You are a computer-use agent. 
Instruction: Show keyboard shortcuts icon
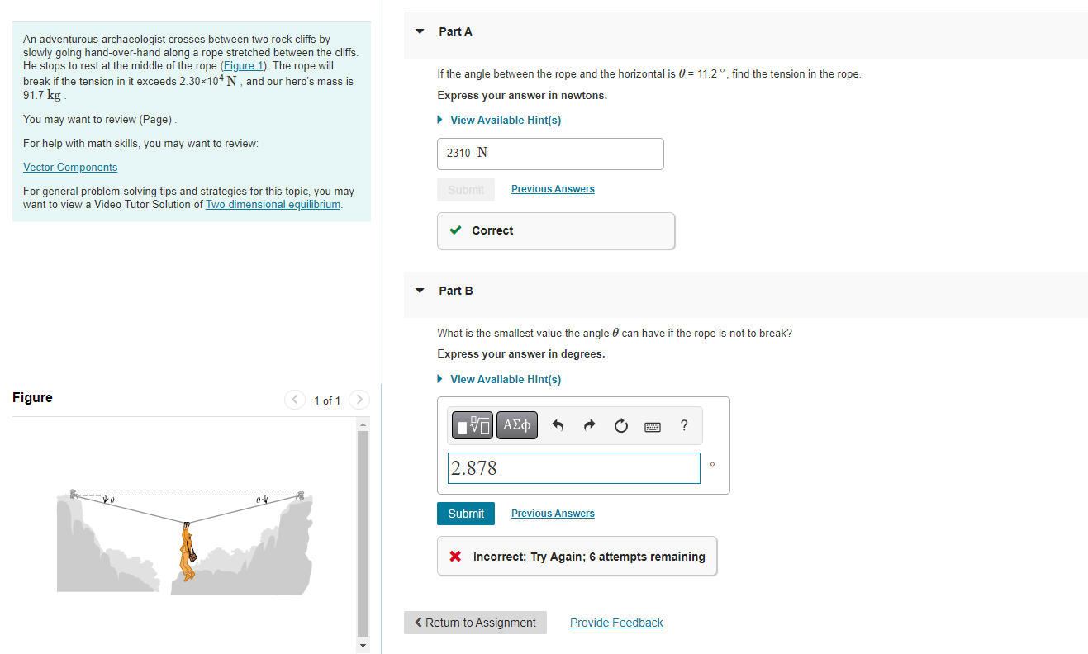653,426
